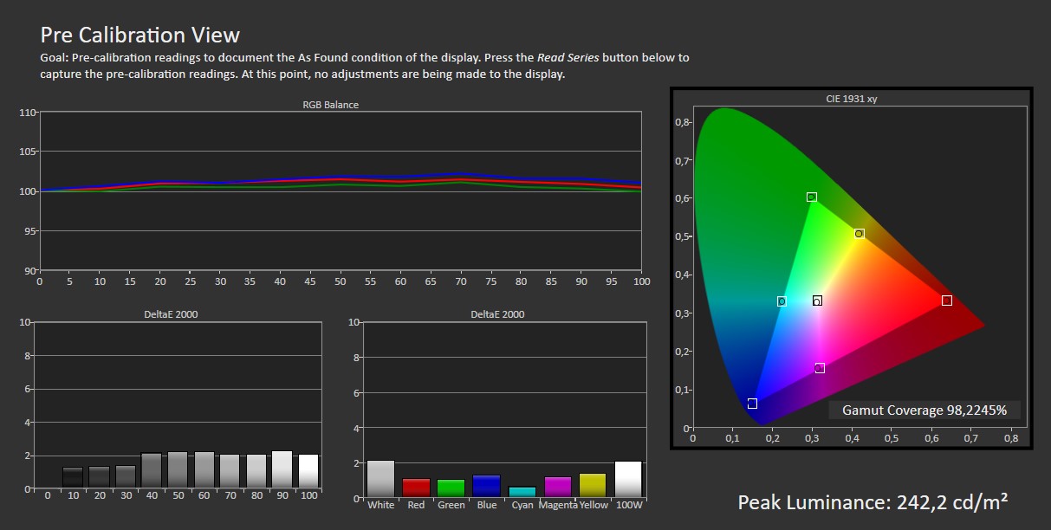Click the 100W label under color DeltaE chart
The image size is (1051, 530).
(628, 505)
